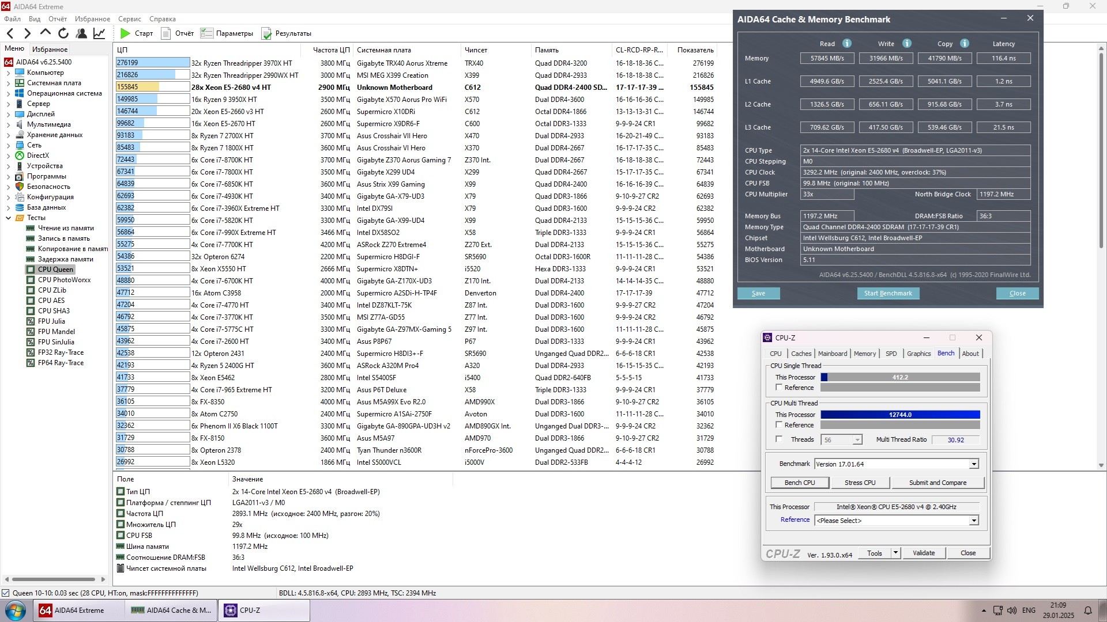Click Submit and Compare button
The width and height of the screenshot is (1107, 622).
click(938, 483)
